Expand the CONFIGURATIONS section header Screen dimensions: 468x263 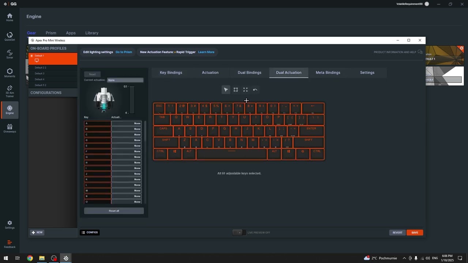click(53, 93)
